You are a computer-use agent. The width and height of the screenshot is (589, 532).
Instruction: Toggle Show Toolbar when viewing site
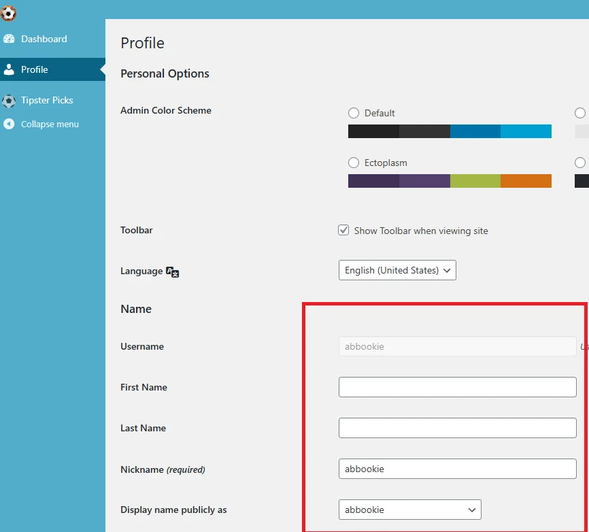pyautogui.click(x=344, y=231)
